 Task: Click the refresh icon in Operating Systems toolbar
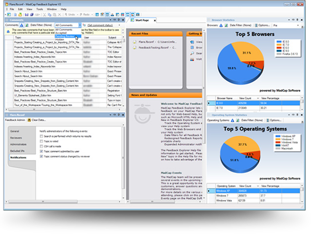pyautogui.click(x=237, y=120)
